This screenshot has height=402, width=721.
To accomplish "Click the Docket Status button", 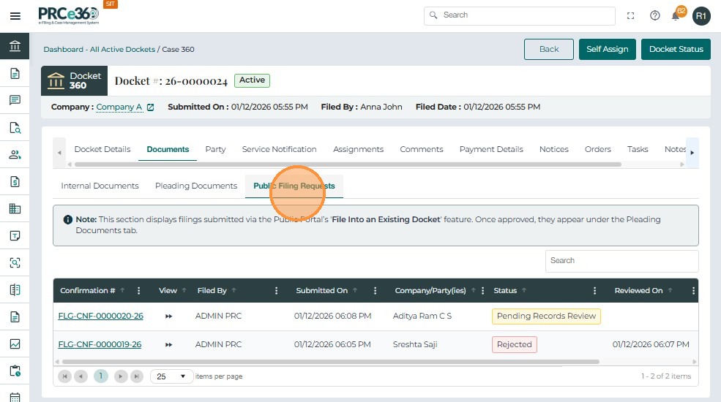I will coord(676,49).
